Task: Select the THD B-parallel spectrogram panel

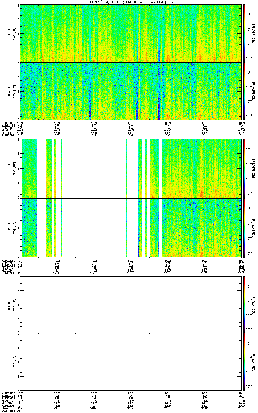Action: click(x=131, y=227)
